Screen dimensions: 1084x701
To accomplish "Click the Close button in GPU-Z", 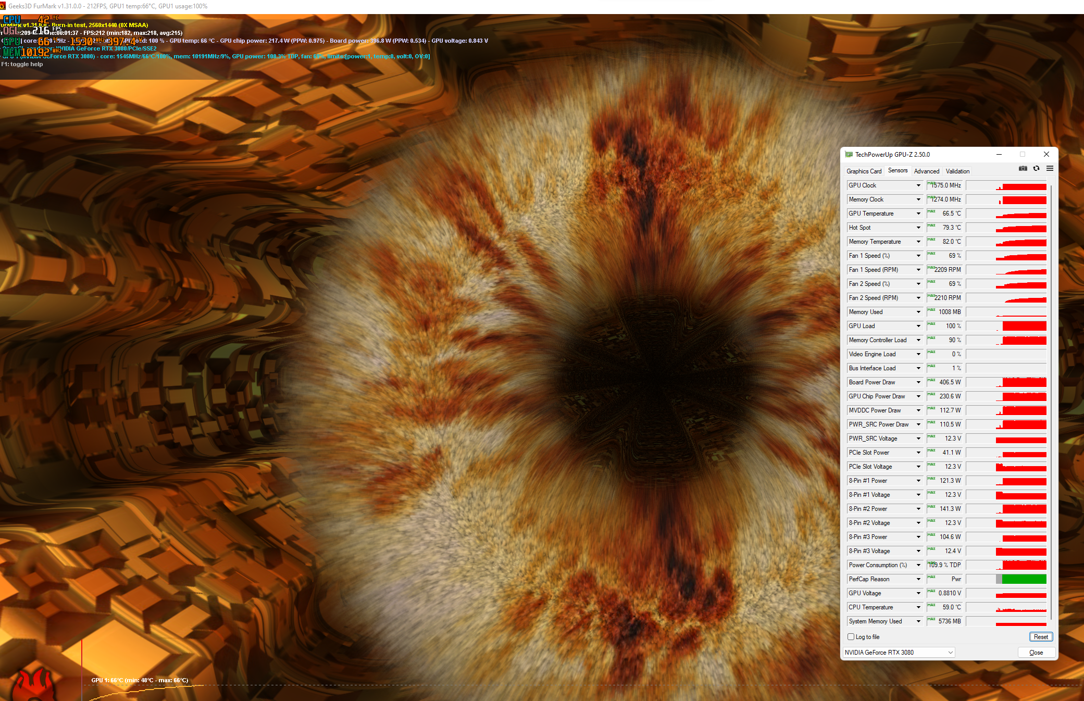I will [1036, 653].
